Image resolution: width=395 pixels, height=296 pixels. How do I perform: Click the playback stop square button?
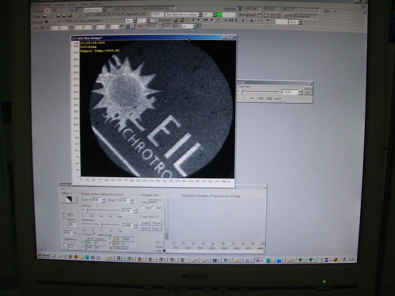pyautogui.click(x=251, y=21)
